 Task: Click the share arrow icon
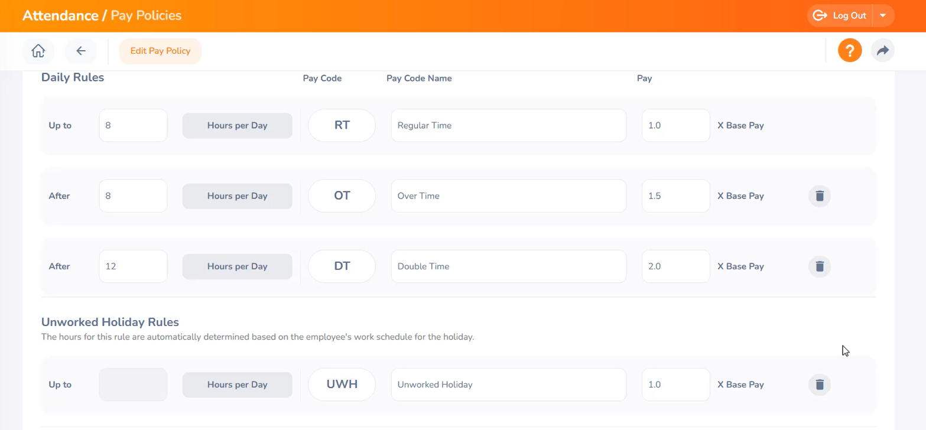pos(883,51)
